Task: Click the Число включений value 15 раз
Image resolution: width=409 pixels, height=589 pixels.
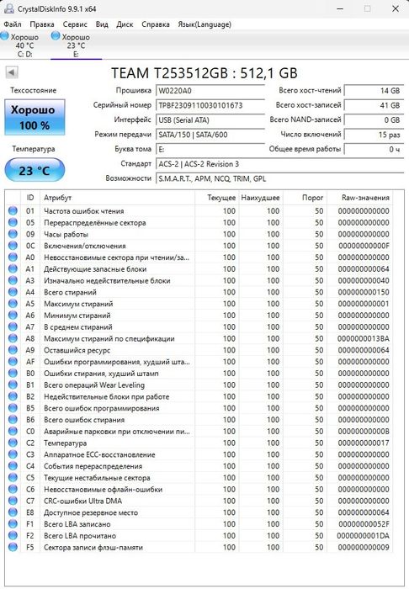Action: point(374,135)
